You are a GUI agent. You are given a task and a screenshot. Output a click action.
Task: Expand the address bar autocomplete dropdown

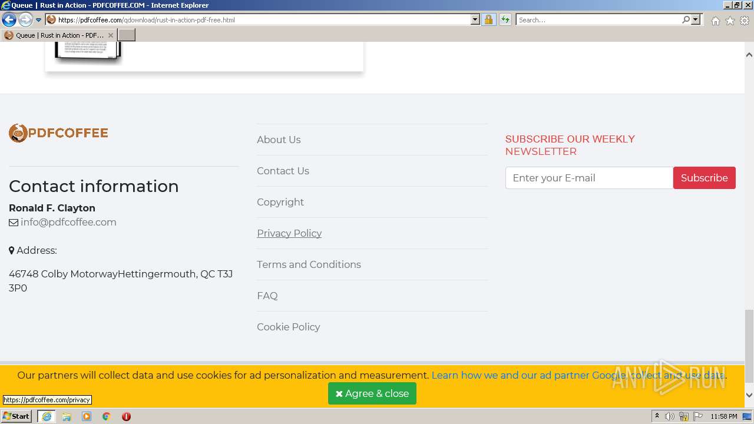point(475,19)
